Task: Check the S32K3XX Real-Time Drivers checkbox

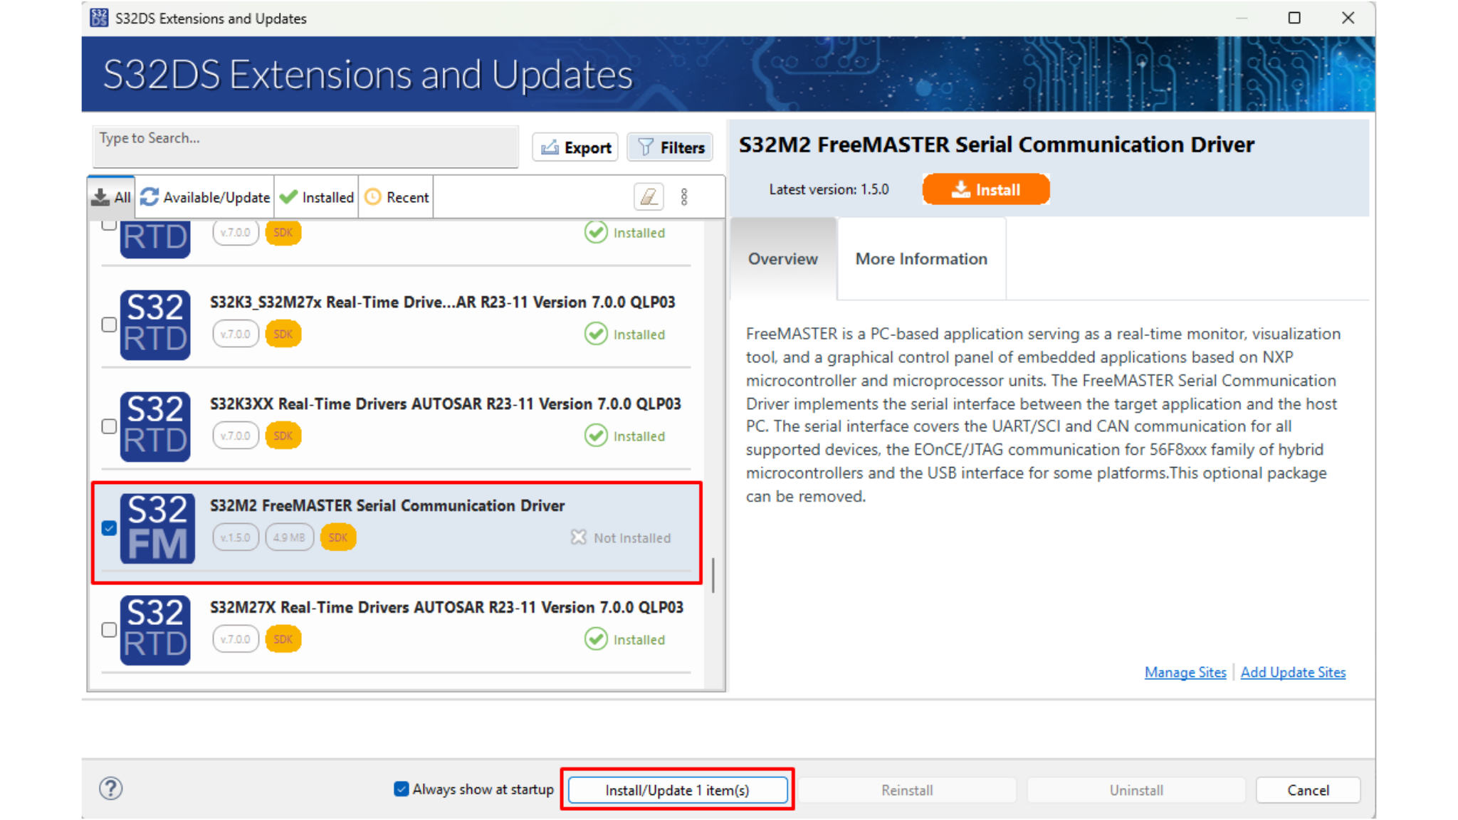Action: click(x=109, y=426)
